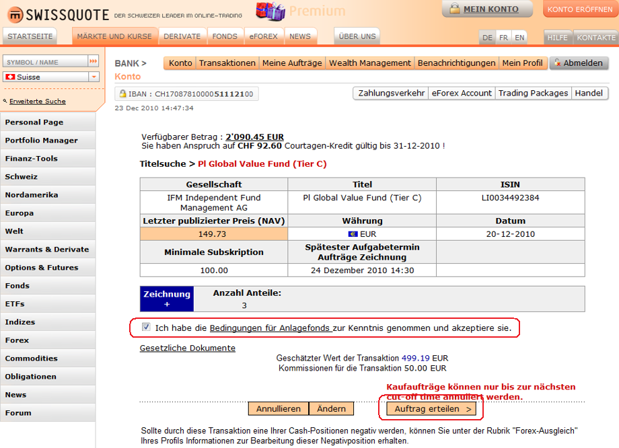Click the Swissquote logo icon

point(15,15)
